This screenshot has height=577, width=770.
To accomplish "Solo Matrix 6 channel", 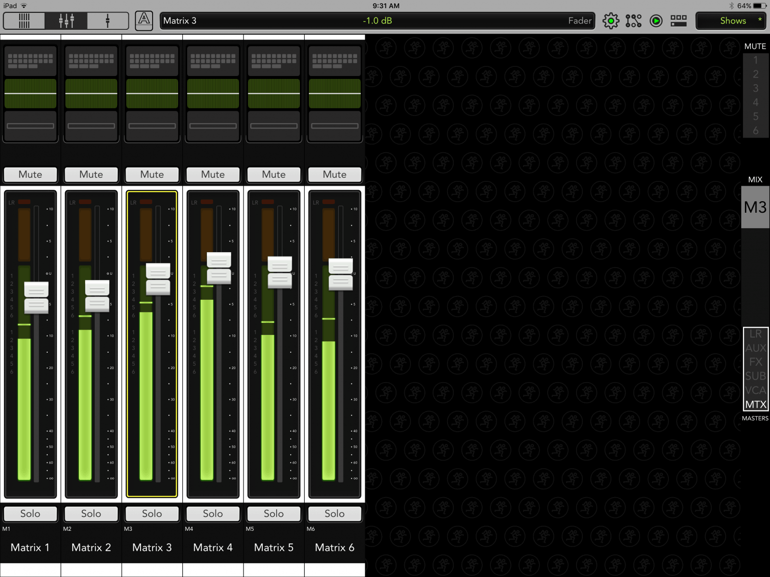I will point(334,514).
